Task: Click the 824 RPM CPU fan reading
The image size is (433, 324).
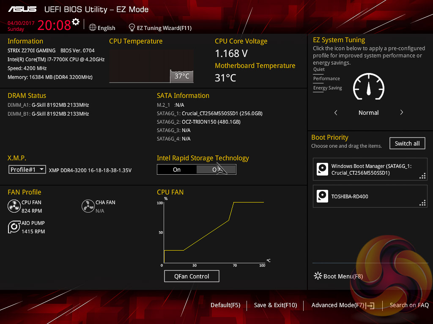Action: pyautogui.click(x=32, y=211)
